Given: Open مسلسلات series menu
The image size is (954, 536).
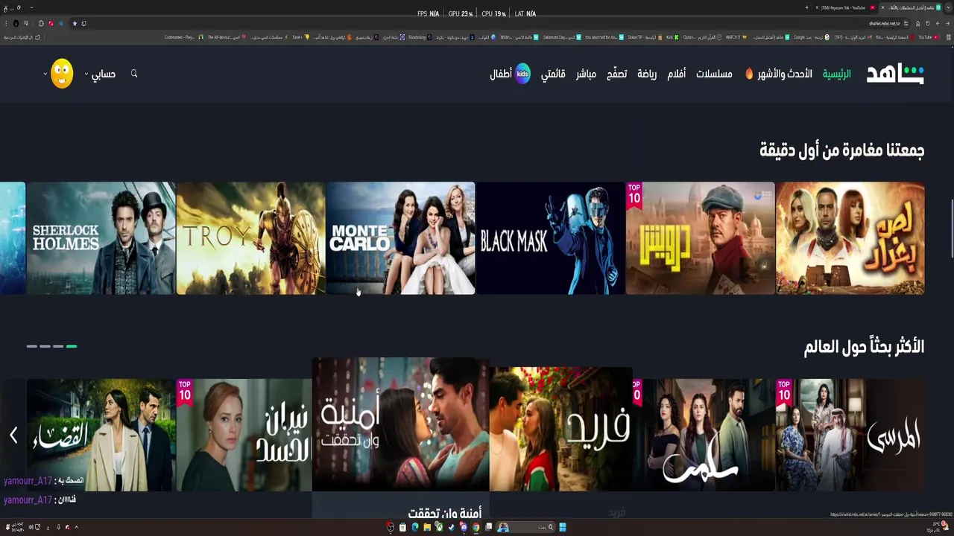Looking at the screenshot, I should [714, 74].
